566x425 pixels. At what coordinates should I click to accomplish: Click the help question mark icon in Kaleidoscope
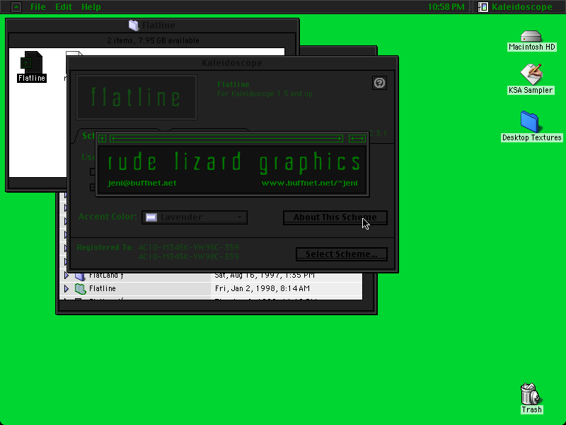tap(379, 83)
